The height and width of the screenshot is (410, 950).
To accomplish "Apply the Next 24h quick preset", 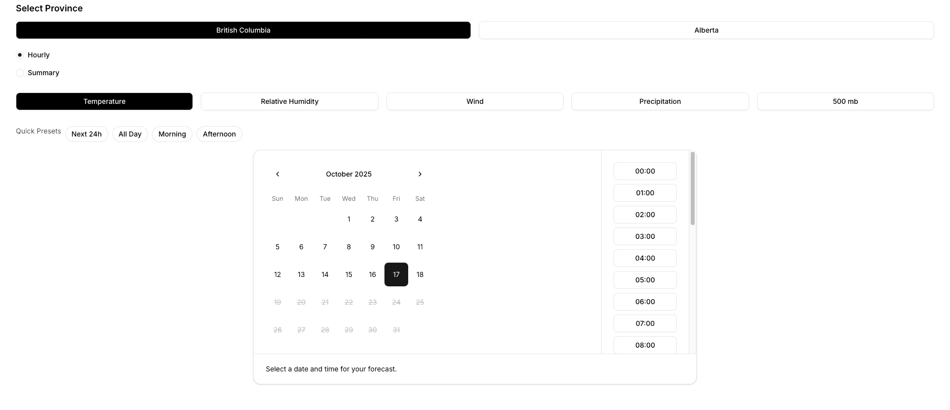I will click(x=87, y=134).
